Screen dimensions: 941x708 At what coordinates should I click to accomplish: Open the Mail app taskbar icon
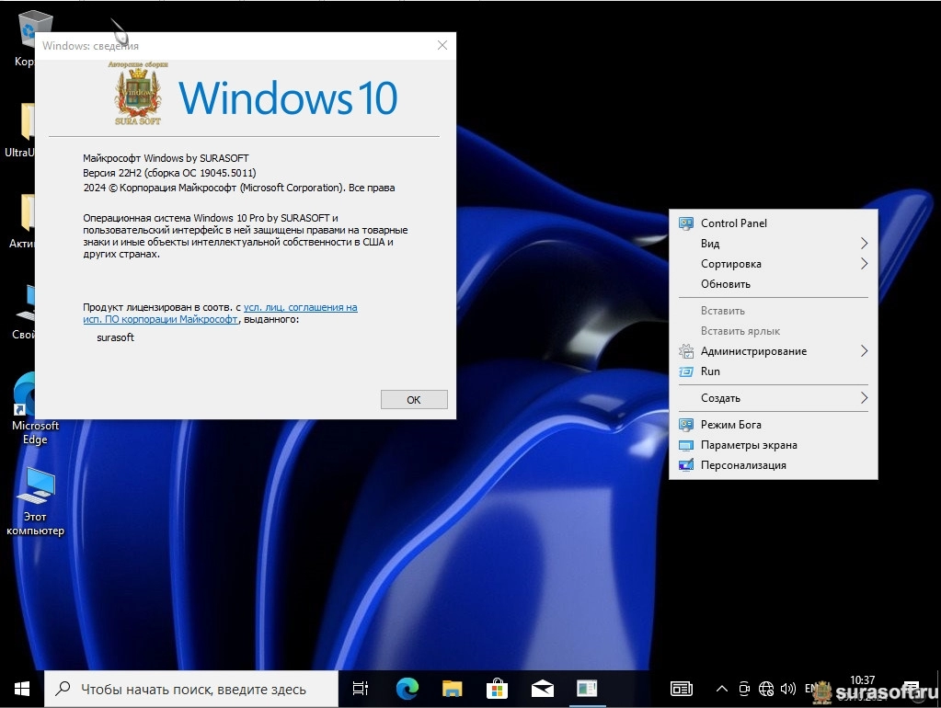point(542,688)
